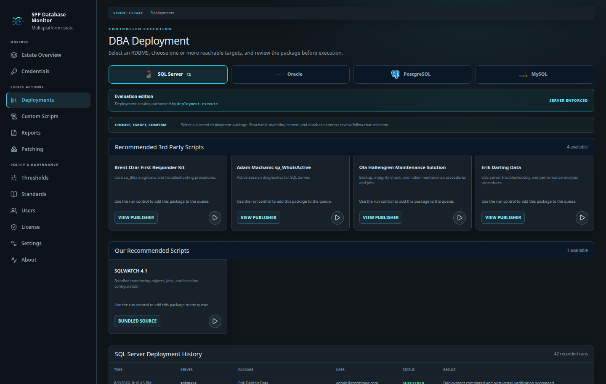Switch to Oracle tab

point(290,74)
